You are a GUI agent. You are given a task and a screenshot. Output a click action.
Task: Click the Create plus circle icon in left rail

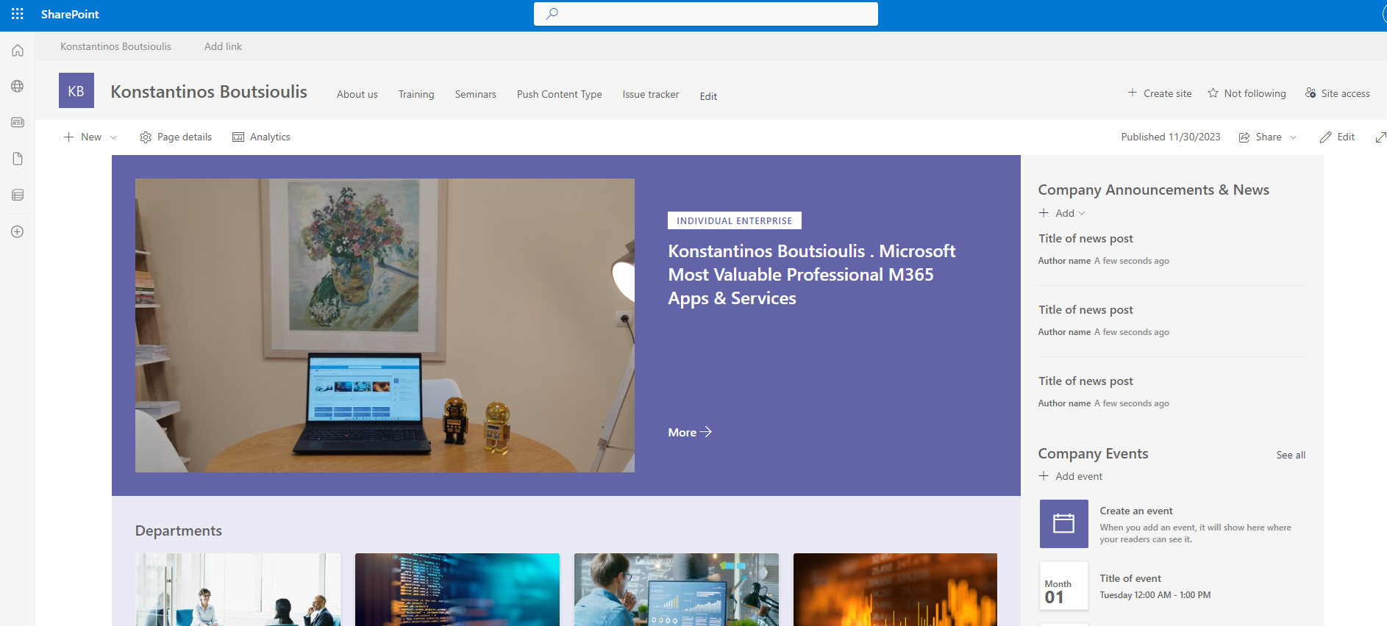point(18,231)
